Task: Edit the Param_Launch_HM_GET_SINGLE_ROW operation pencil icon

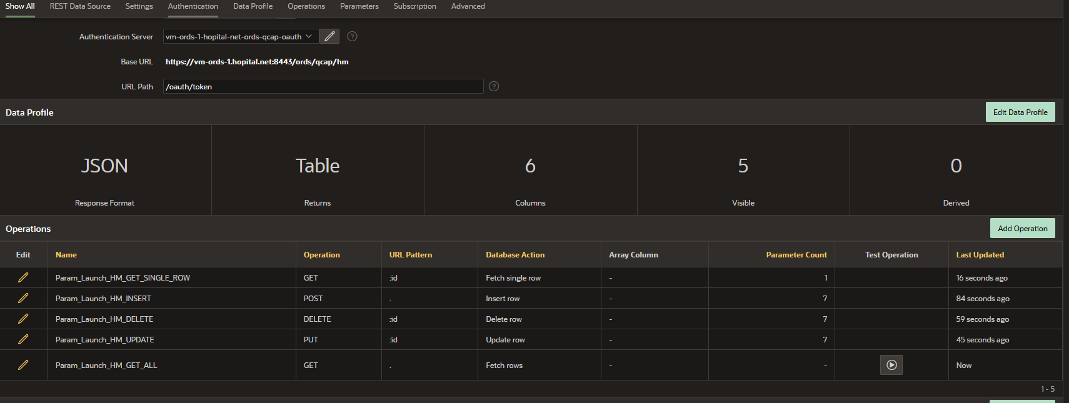Action: click(x=23, y=277)
